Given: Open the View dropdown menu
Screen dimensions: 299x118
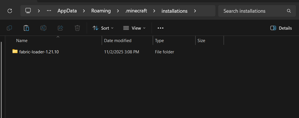Looking at the screenshot, I should coord(134,28).
